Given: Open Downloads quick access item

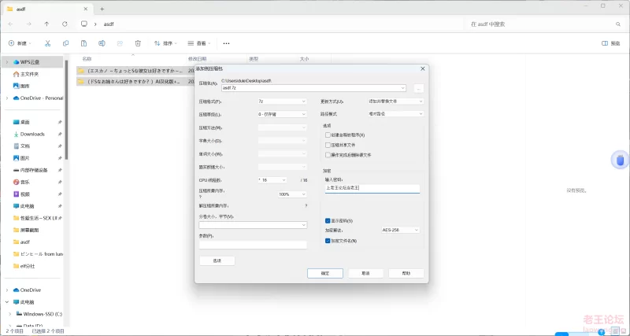Looking at the screenshot, I should pyautogui.click(x=29, y=134).
